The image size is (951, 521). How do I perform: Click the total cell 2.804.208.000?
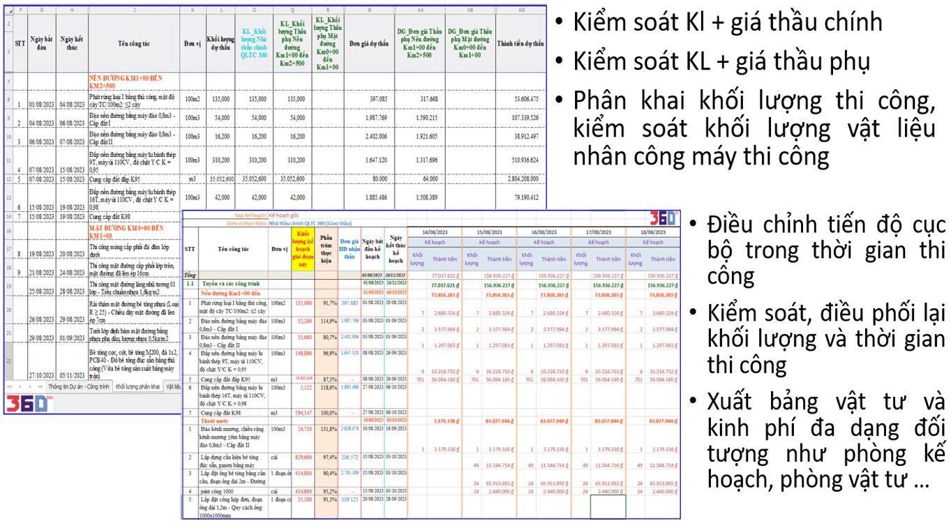520,179
